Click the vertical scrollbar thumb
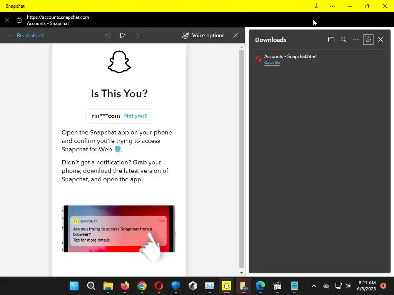 pyautogui.click(x=242, y=159)
